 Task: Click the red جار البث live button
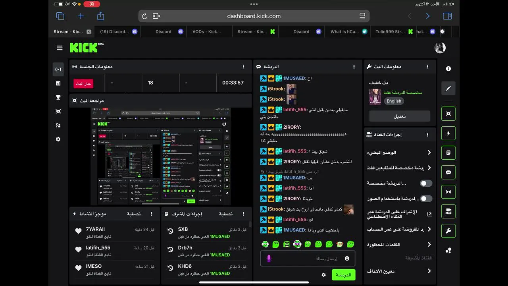point(83,84)
